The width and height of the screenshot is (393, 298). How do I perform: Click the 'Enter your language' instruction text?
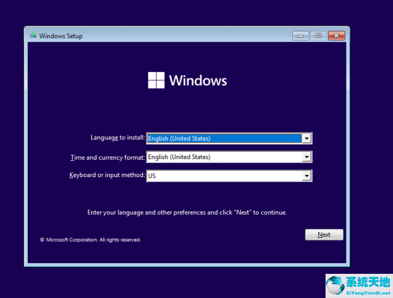(187, 213)
